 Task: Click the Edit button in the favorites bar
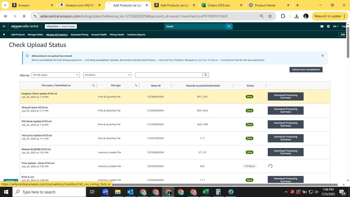pos(343,35)
